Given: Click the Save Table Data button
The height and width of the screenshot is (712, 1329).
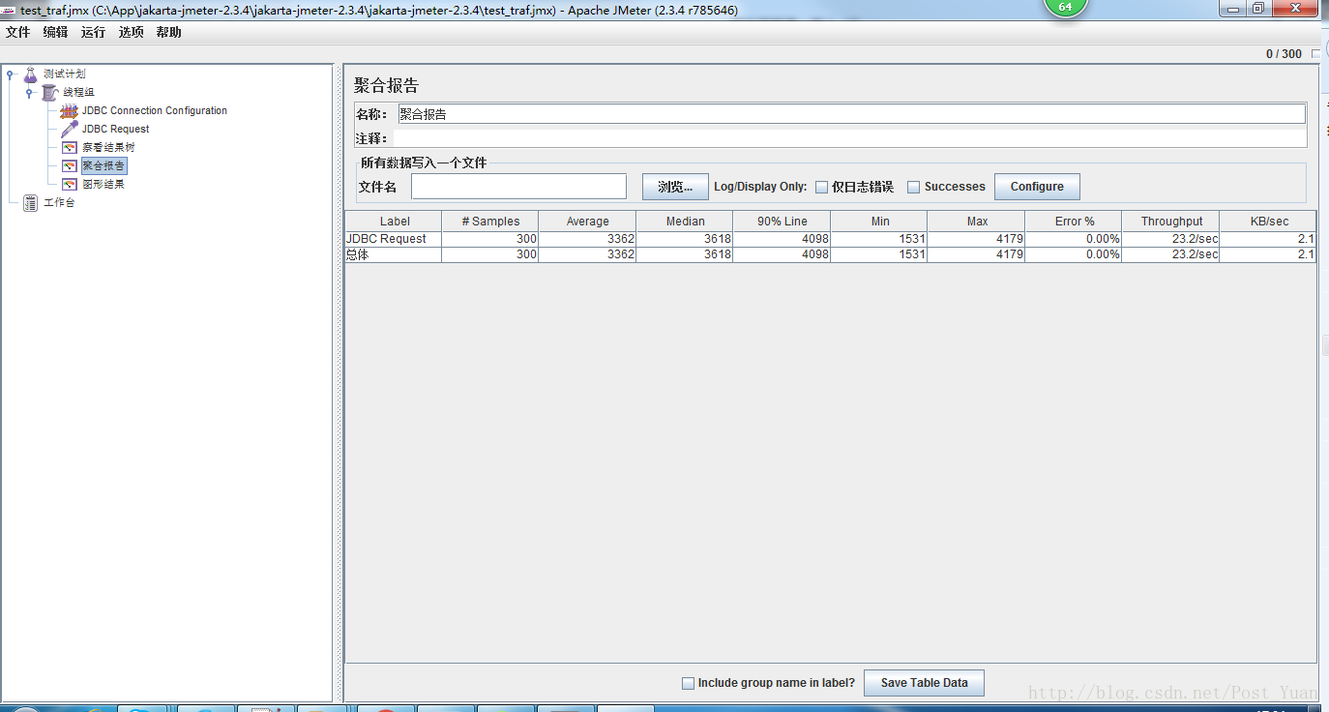Looking at the screenshot, I should [924, 683].
